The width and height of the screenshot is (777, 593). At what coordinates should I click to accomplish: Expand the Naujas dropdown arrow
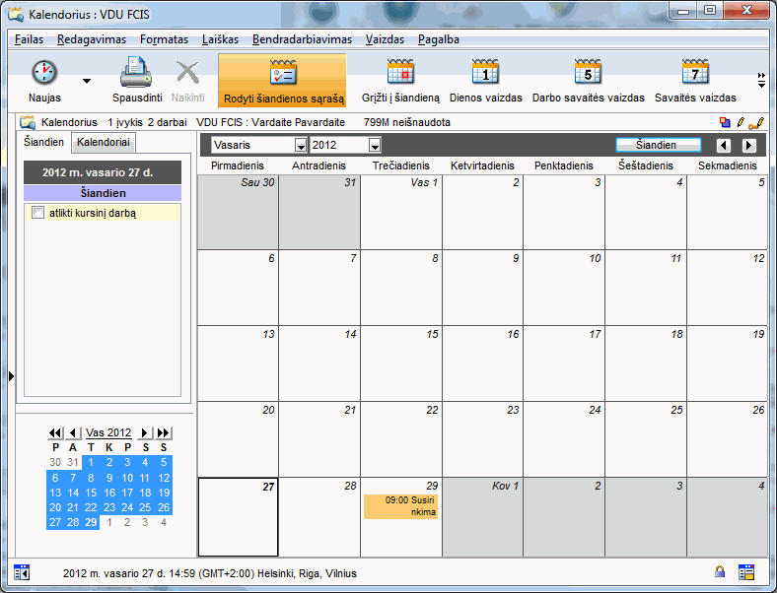86,81
